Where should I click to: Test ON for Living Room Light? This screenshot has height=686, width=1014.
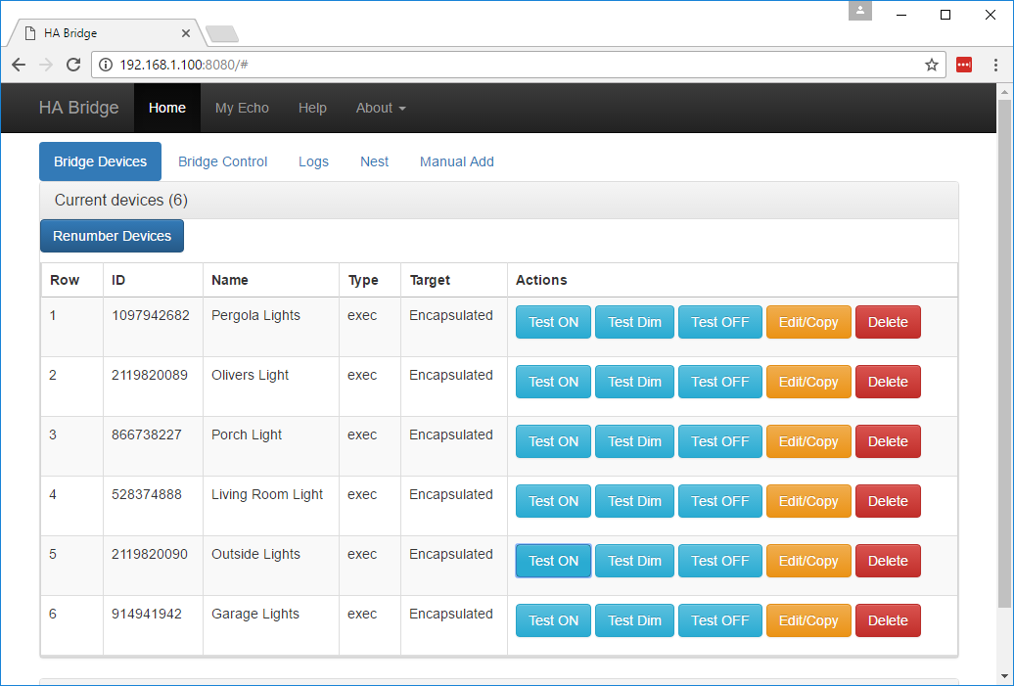coord(553,501)
